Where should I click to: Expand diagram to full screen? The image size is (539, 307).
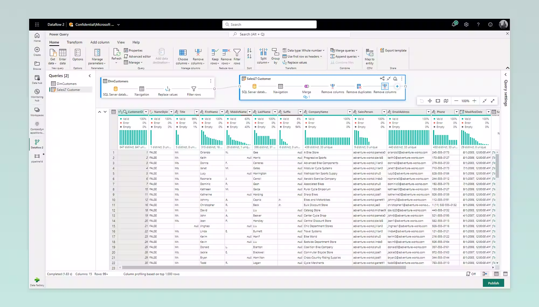pos(493,101)
